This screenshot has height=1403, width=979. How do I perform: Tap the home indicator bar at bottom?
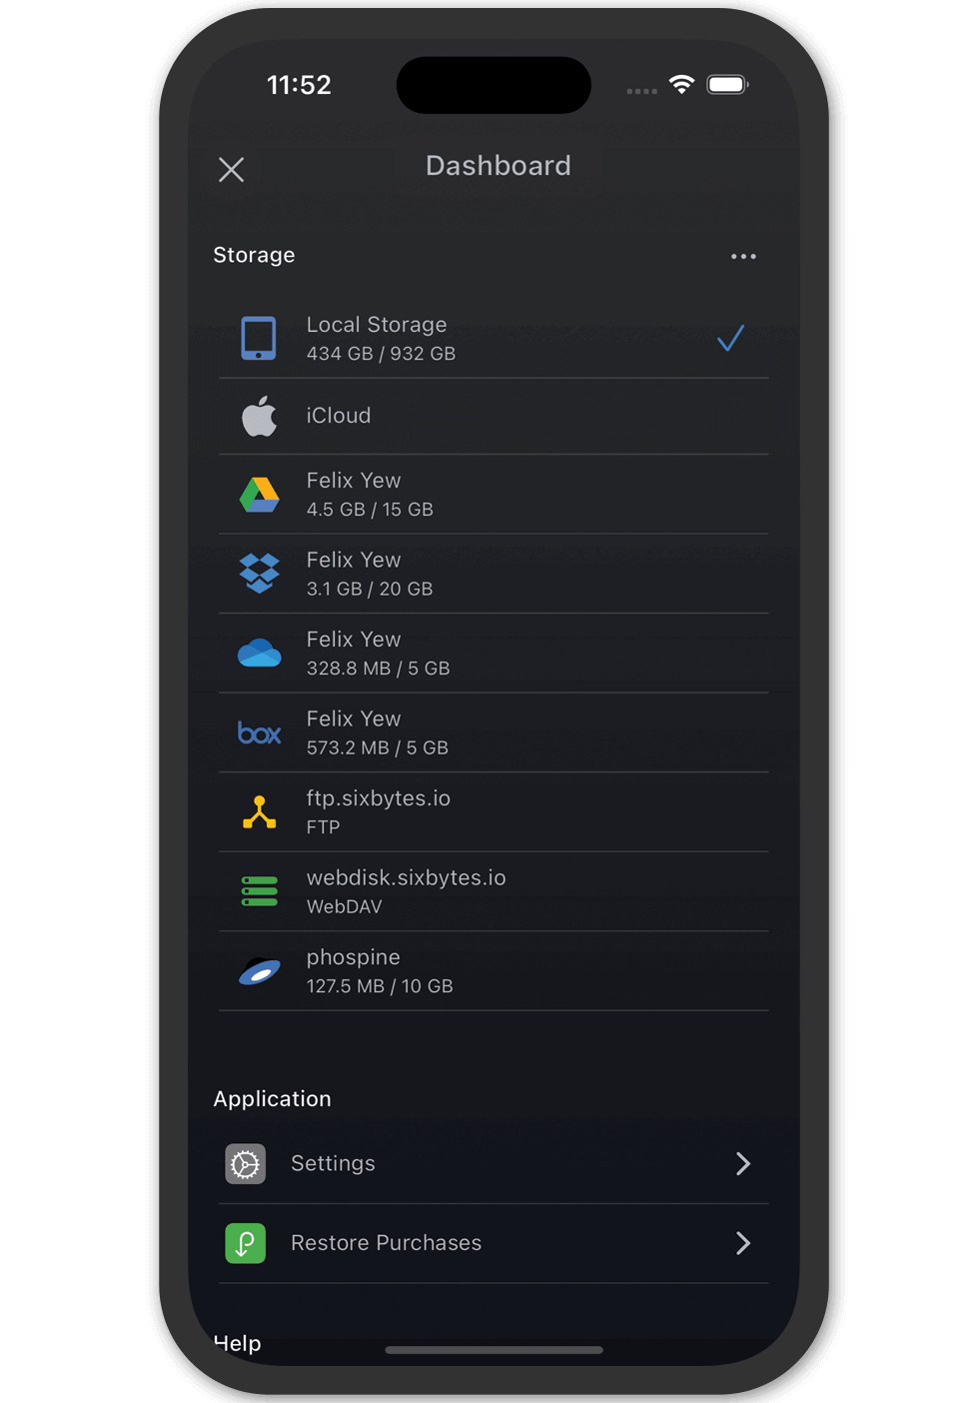pyautogui.click(x=493, y=1350)
